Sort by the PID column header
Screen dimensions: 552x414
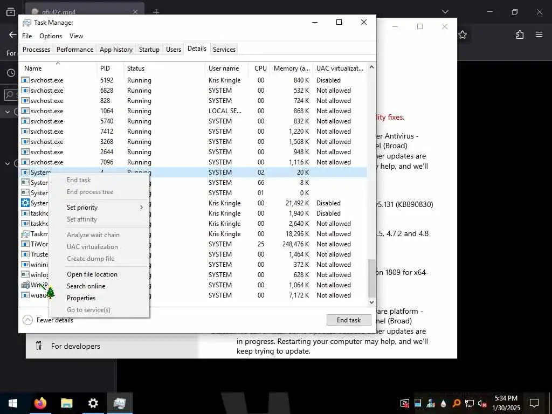point(110,68)
